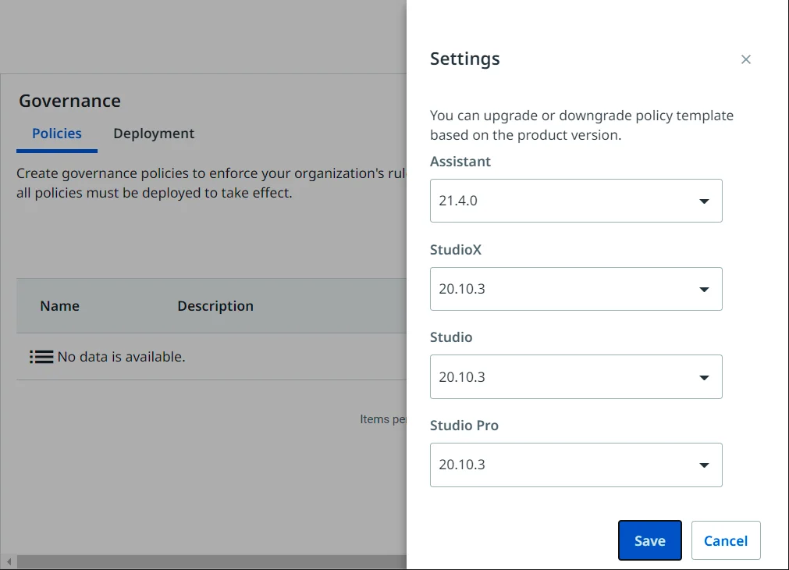Image resolution: width=789 pixels, height=570 pixels.
Task: Click the left arrow of horizontal scrollbar
Action: pyautogui.click(x=9, y=562)
